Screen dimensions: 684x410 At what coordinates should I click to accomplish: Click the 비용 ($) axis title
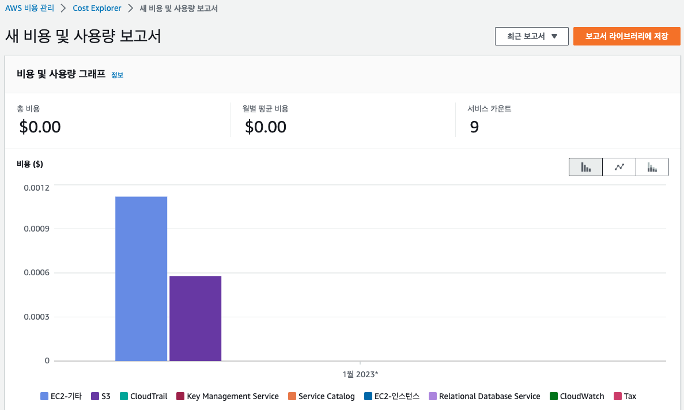pyautogui.click(x=29, y=164)
